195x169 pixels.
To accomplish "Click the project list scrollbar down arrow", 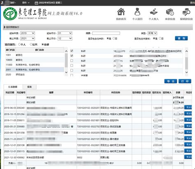I will pyautogui.click(x=186, y=72).
